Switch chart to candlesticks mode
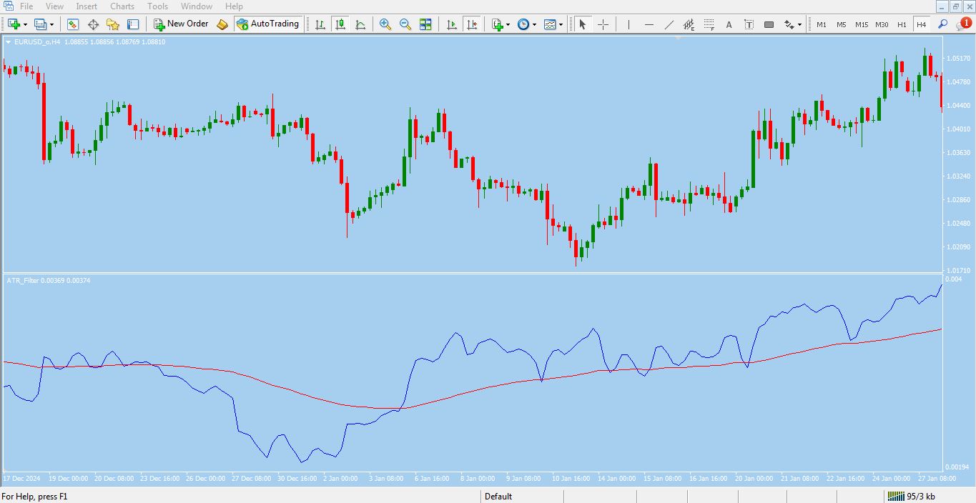This screenshot has width=976, height=503. [340, 24]
